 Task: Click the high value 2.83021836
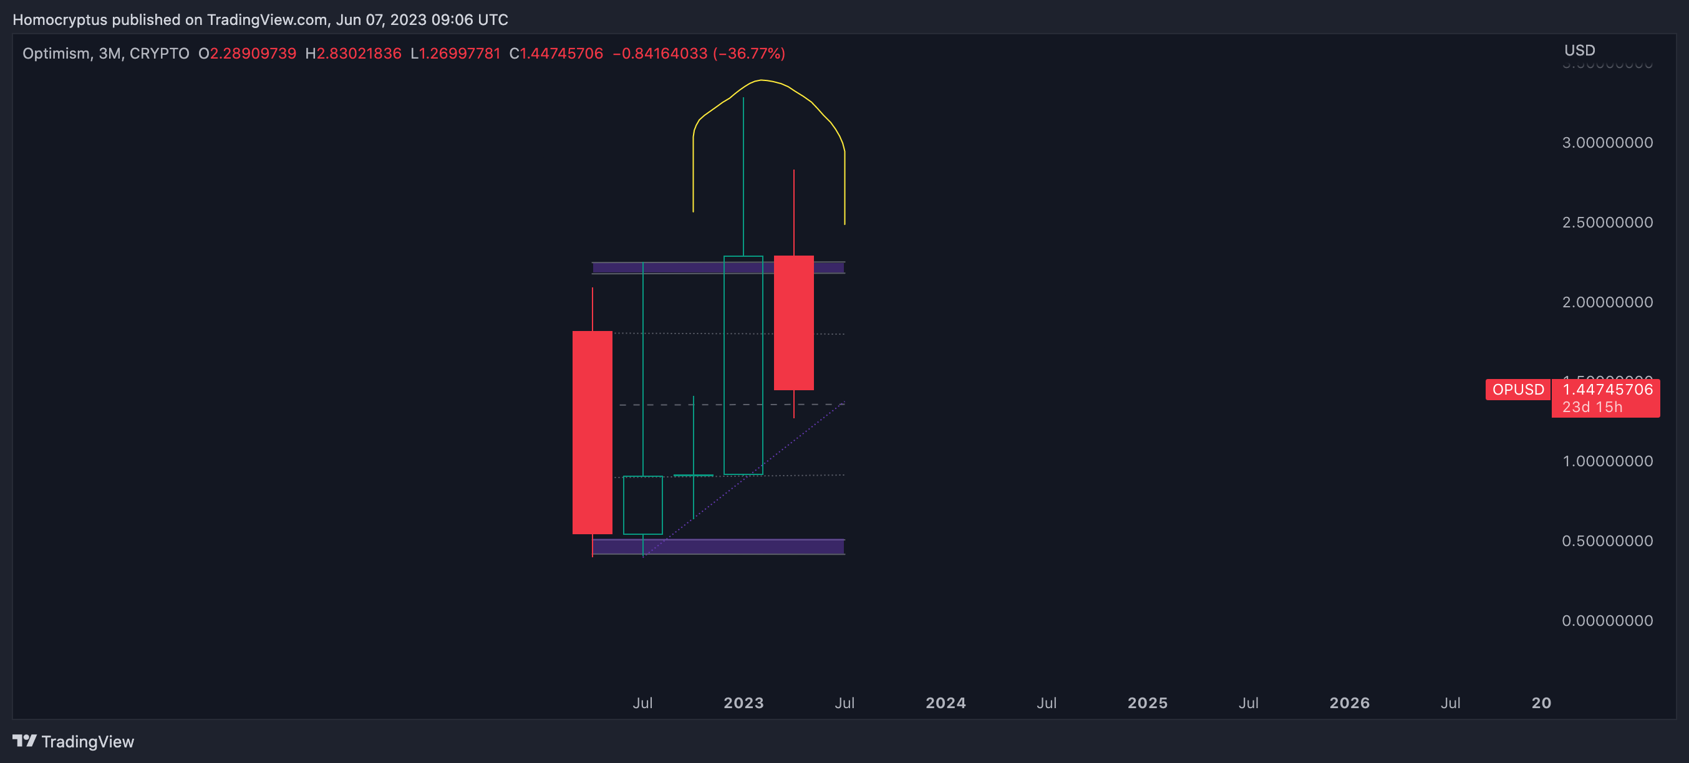click(359, 54)
